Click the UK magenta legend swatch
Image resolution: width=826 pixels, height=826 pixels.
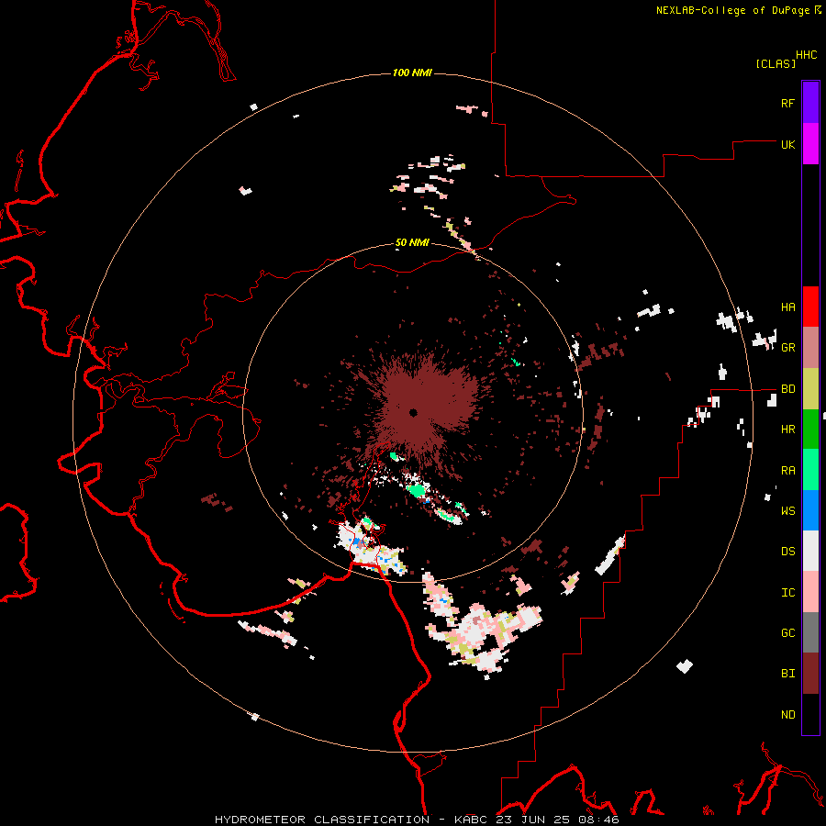(x=810, y=144)
